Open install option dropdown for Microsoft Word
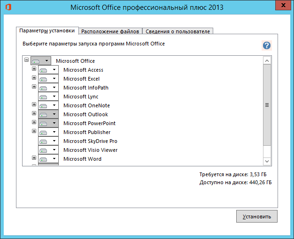The width and height of the screenshot is (294, 239). pyautogui.click(x=48, y=159)
